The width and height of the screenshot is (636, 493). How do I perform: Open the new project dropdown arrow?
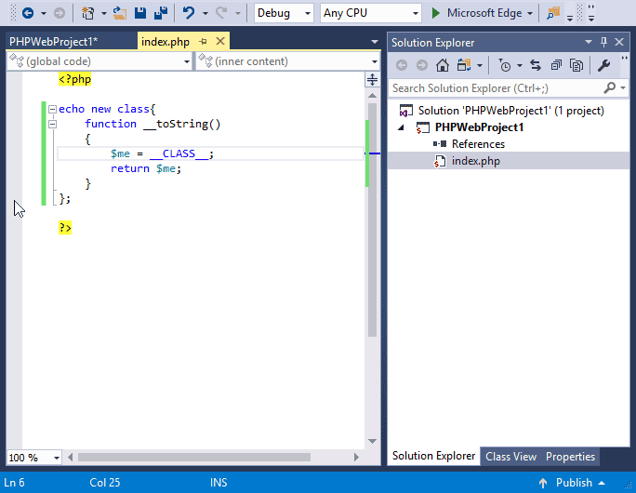pyautogui.click(x=104, y=13)
